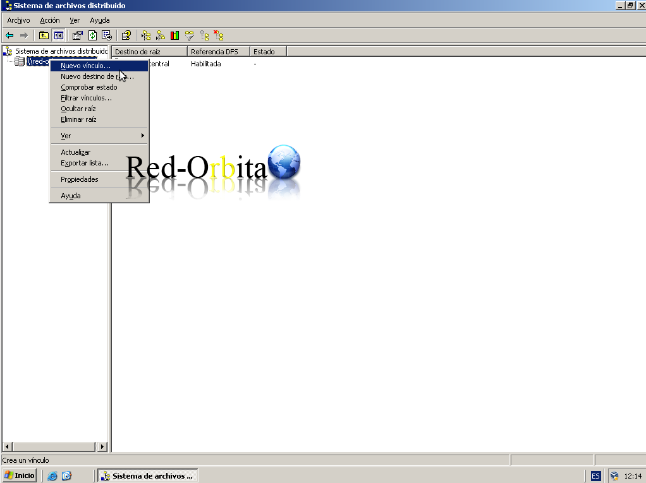Click the second quick launch icon
646x483 pixels.
click(x=67, y=476)
